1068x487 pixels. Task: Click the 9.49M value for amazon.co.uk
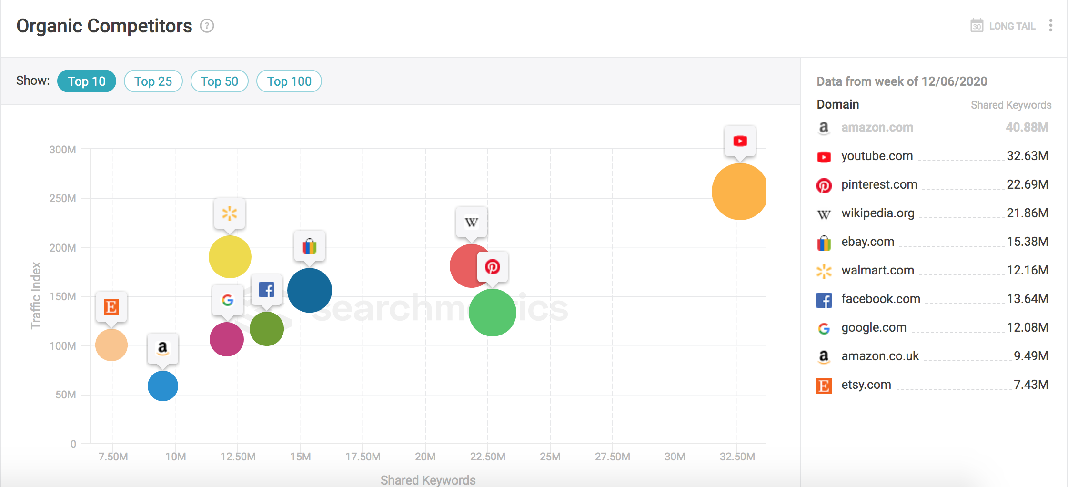point(1031,356)
